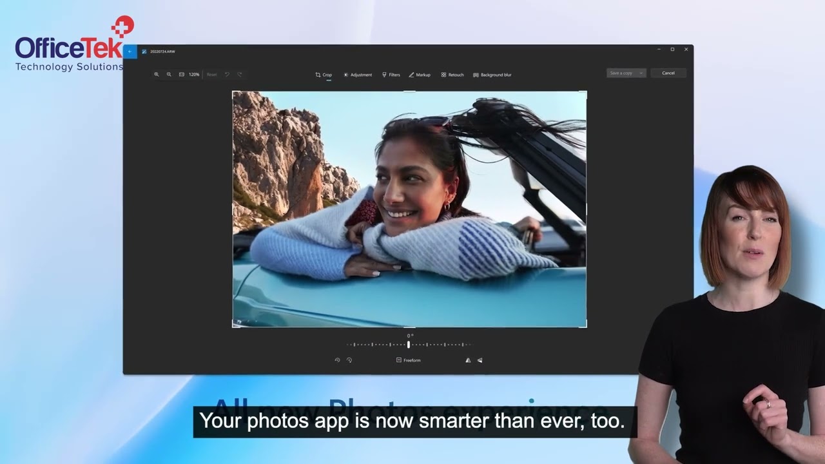Undo the last edit
The height and width of the screenshot is (464, 825).
click(x=227, y=75)
